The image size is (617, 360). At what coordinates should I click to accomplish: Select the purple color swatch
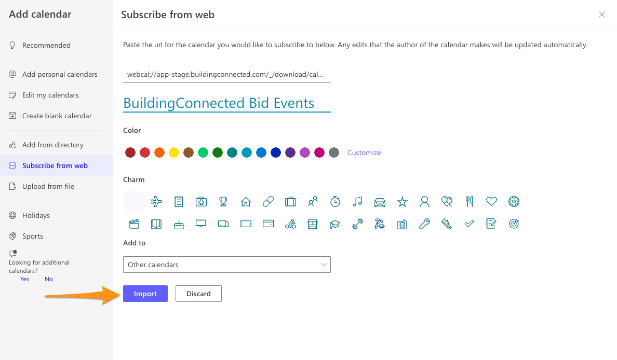(290, 153)
